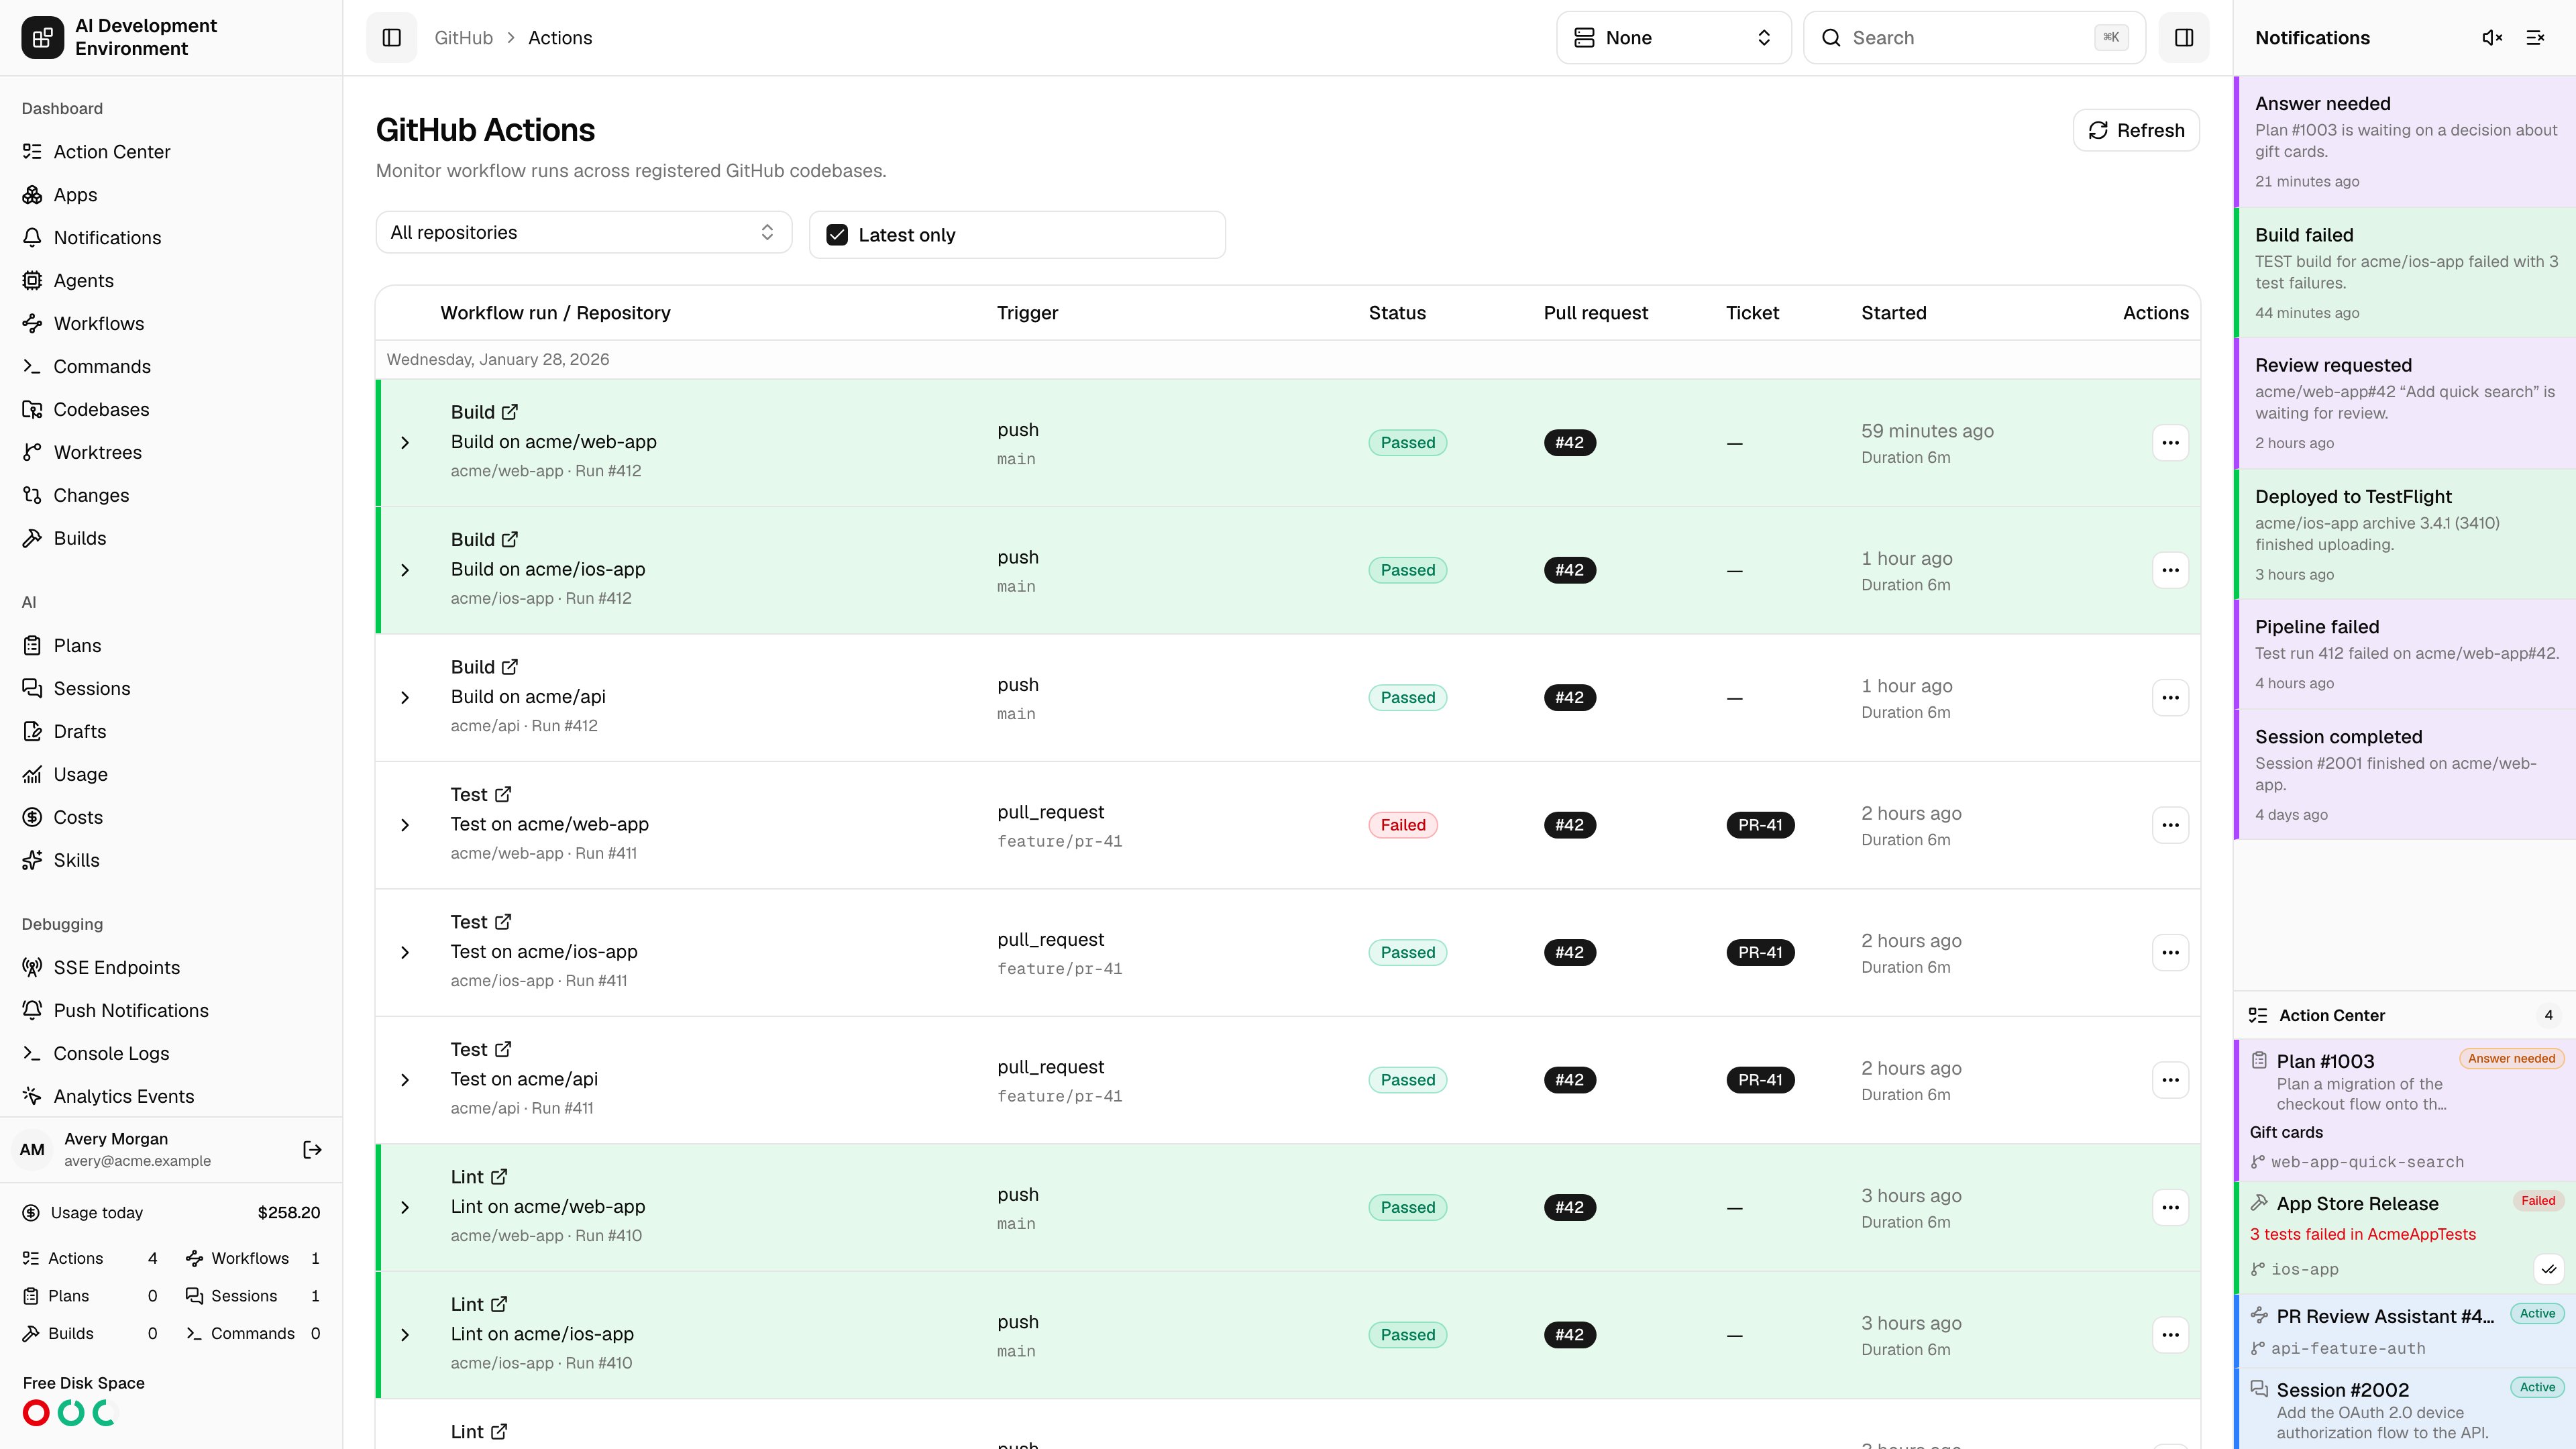Open more actions for Test on acme/web-app

point(2170,825)
